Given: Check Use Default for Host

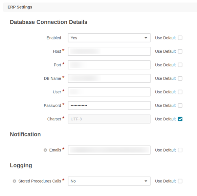Looking at the screenshot, I should coord(180,51).
